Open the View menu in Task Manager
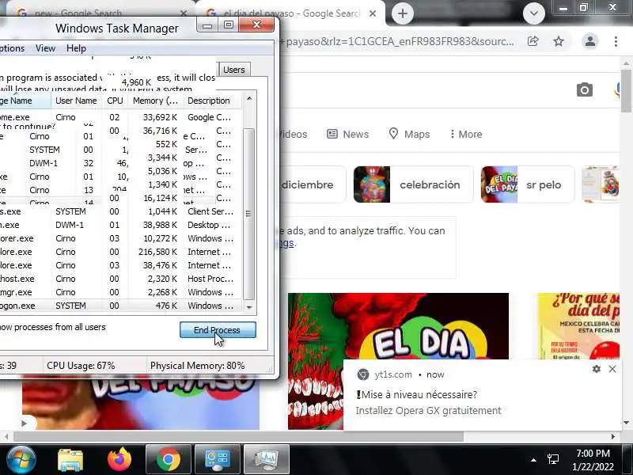This screenshot has width=633, height=475. click(x=45, y=48)
